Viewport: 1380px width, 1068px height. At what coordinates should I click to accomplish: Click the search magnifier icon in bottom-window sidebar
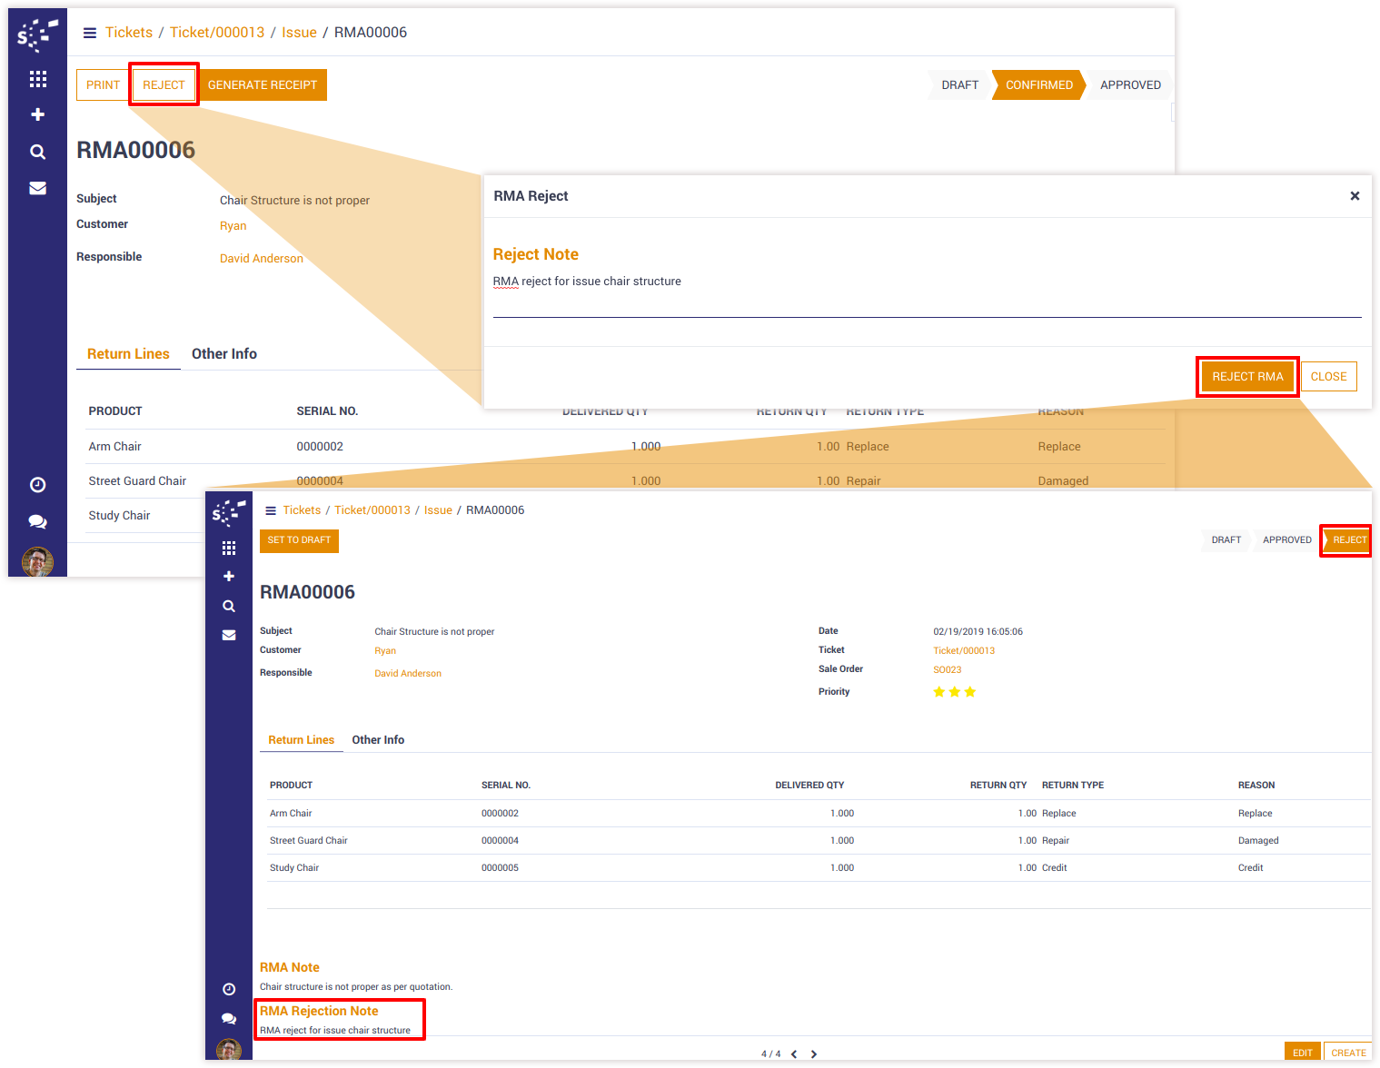pyautogui.click(x=229, y=606)
